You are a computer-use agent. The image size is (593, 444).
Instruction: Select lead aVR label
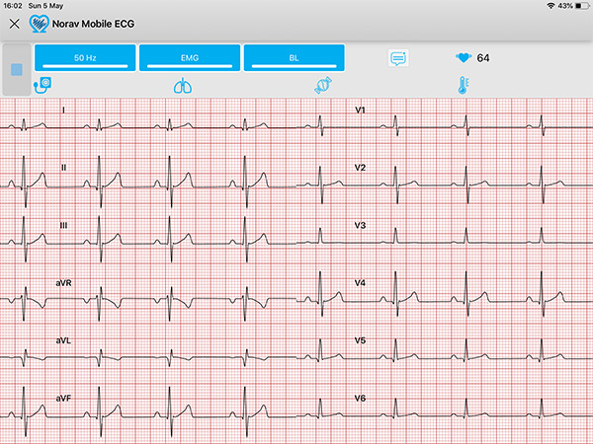[x=63, y=283]
